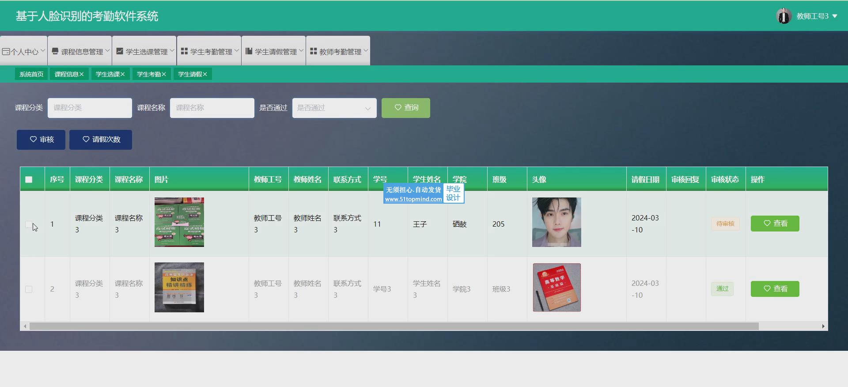
Task: Click the scrollbar right arrow
Action: (823, 326)
